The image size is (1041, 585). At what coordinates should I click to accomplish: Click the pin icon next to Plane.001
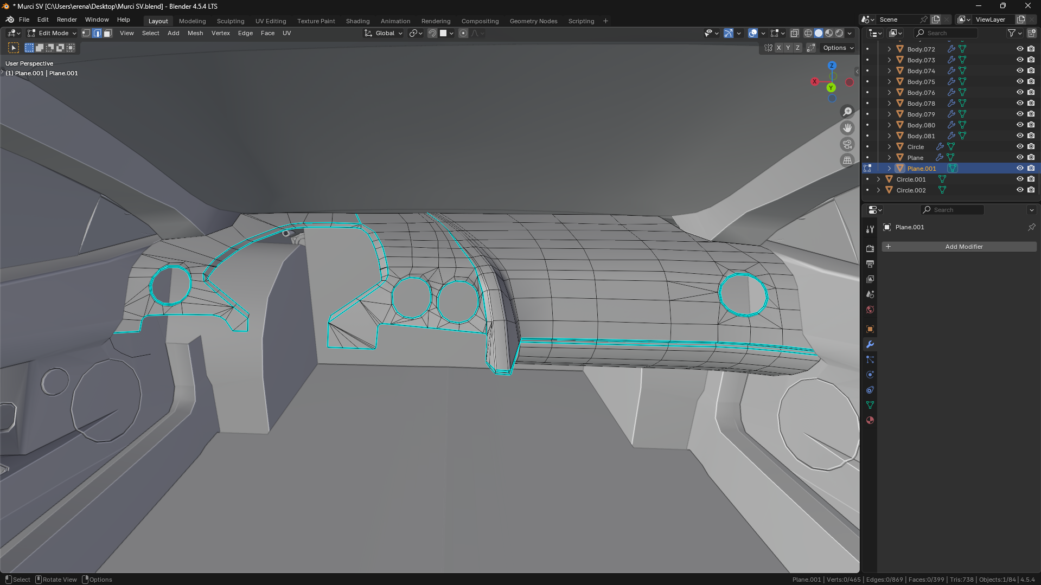click(x=1031, y=227)
